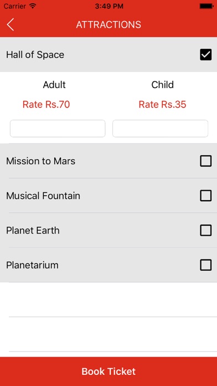Click the Child ticket count field

(160, 129)
